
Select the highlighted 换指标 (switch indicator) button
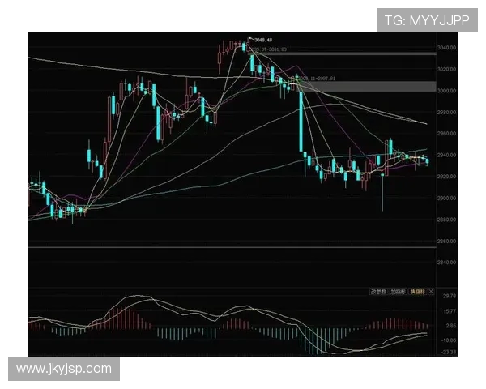(417, 291)
